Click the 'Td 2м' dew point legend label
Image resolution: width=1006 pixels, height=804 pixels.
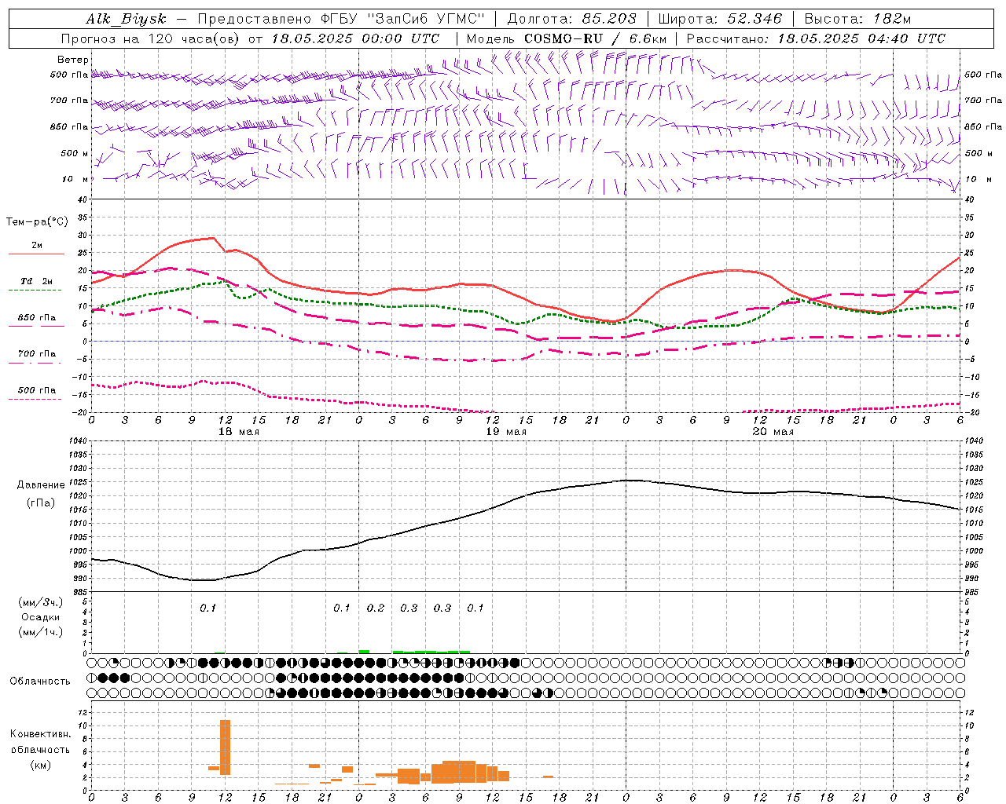pos(36,281)
